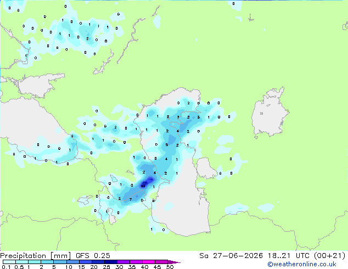This screenshot has width=348, height=269.
Task: Click the legend label '30'
Action: pyautogui.click(x=119, y=267)
